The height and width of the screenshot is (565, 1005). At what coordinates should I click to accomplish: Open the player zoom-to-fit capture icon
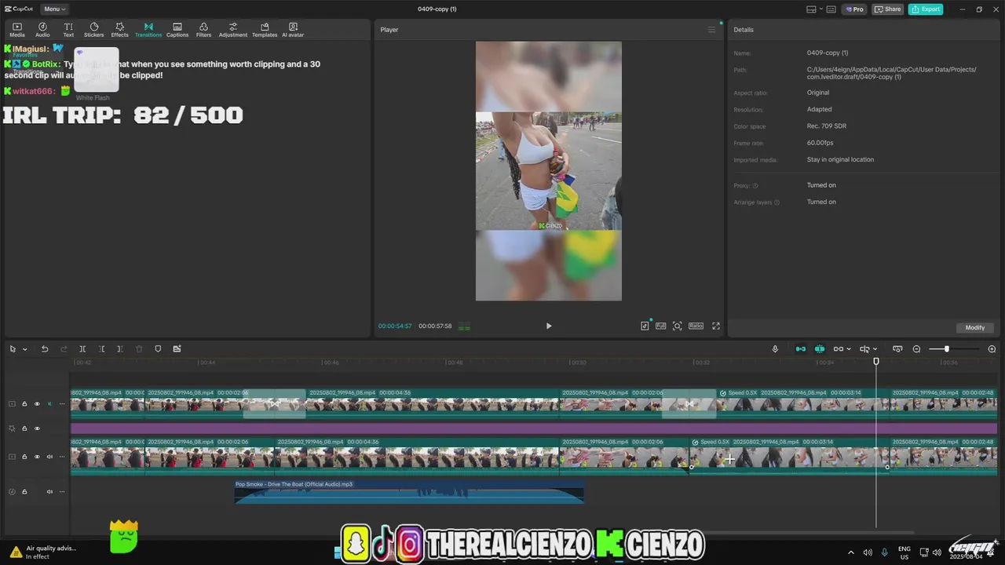click(678, 326)
